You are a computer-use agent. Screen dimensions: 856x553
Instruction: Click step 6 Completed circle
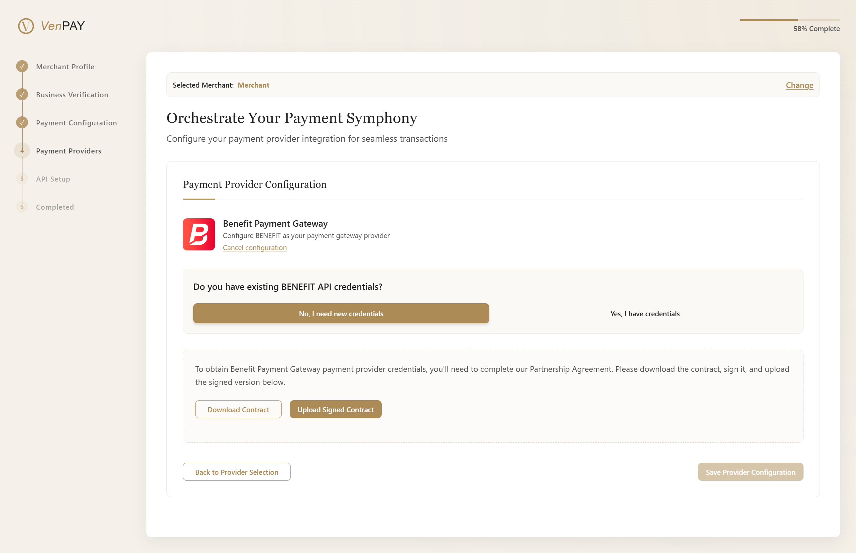tap(22, 207)
